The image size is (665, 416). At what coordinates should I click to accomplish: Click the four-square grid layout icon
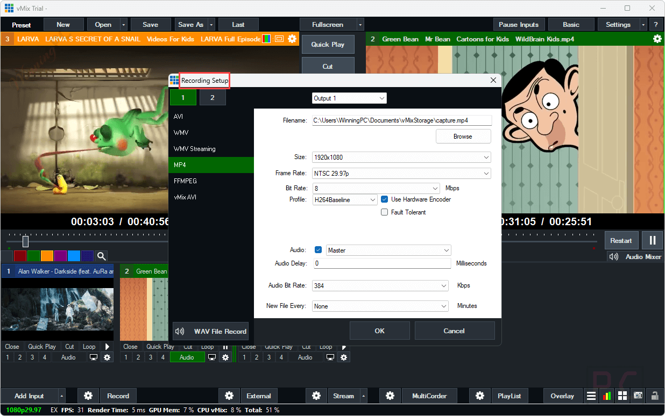pyautogui.click(x=622, y=396)
